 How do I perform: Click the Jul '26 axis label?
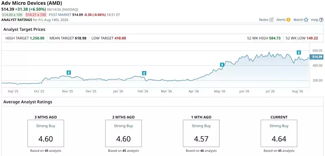point(270,91)
